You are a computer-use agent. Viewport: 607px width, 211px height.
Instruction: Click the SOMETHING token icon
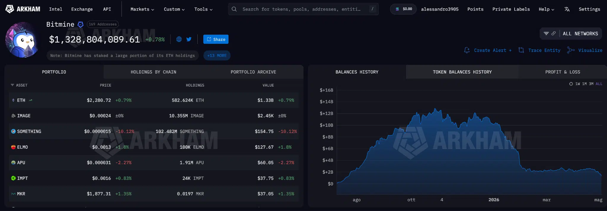tap(13, 131)
